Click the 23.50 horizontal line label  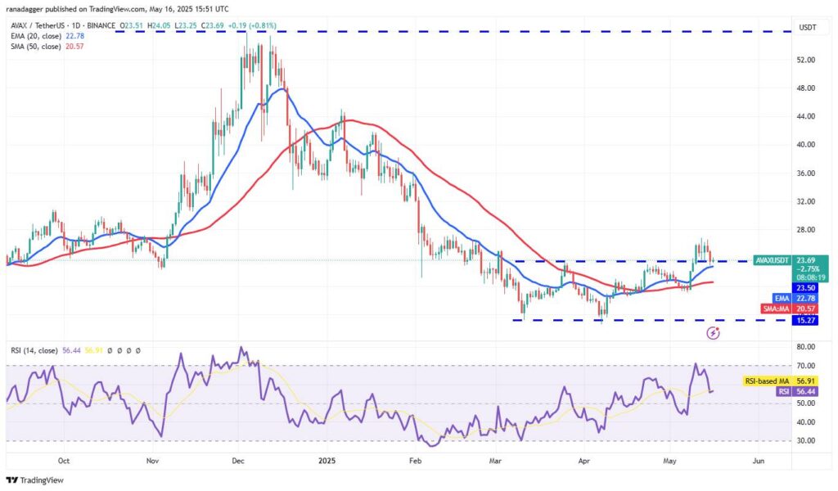pos(806,288)
